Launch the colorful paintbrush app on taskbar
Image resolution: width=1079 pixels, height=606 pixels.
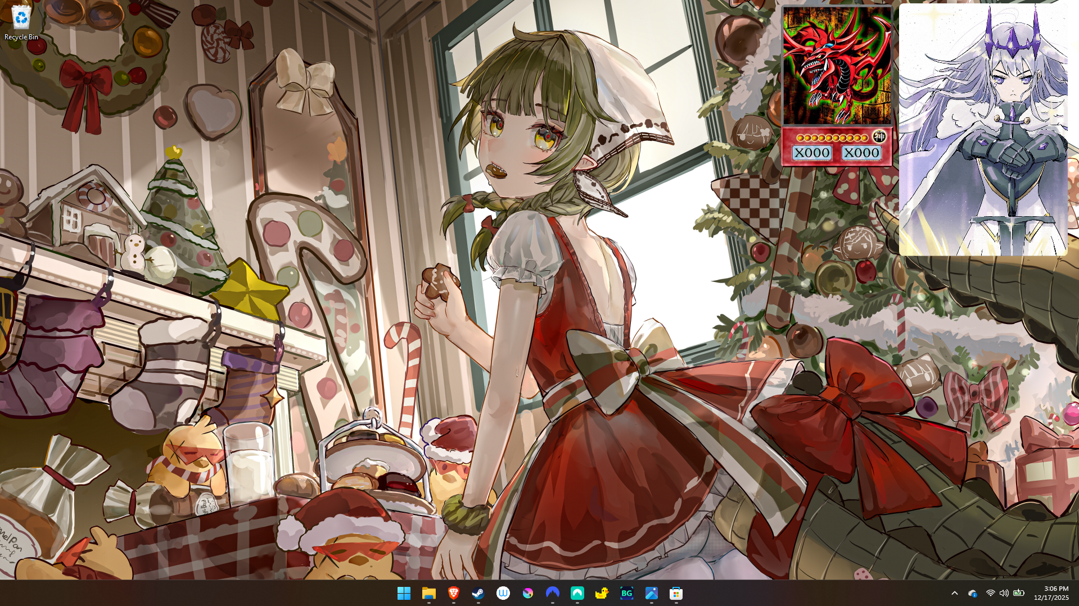click(x=528, y=593)
